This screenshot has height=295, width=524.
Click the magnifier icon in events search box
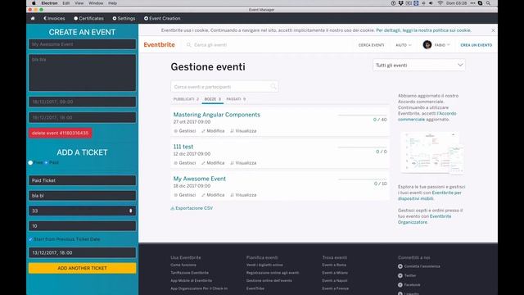click(273, 87)
